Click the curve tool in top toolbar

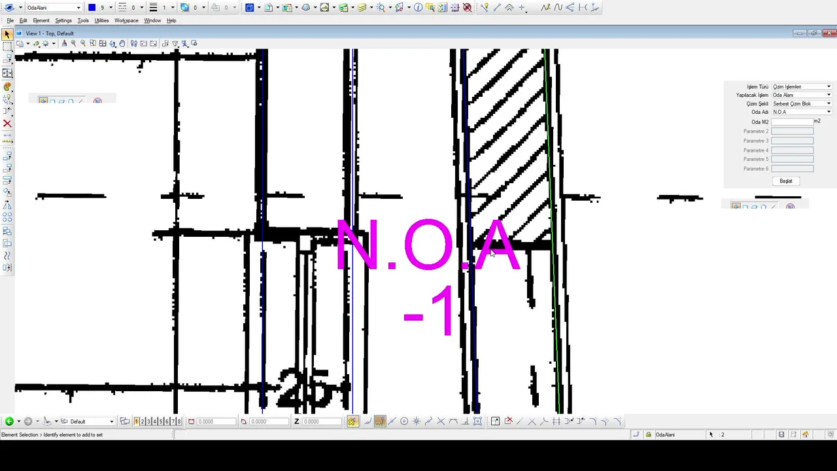[558, 7]
